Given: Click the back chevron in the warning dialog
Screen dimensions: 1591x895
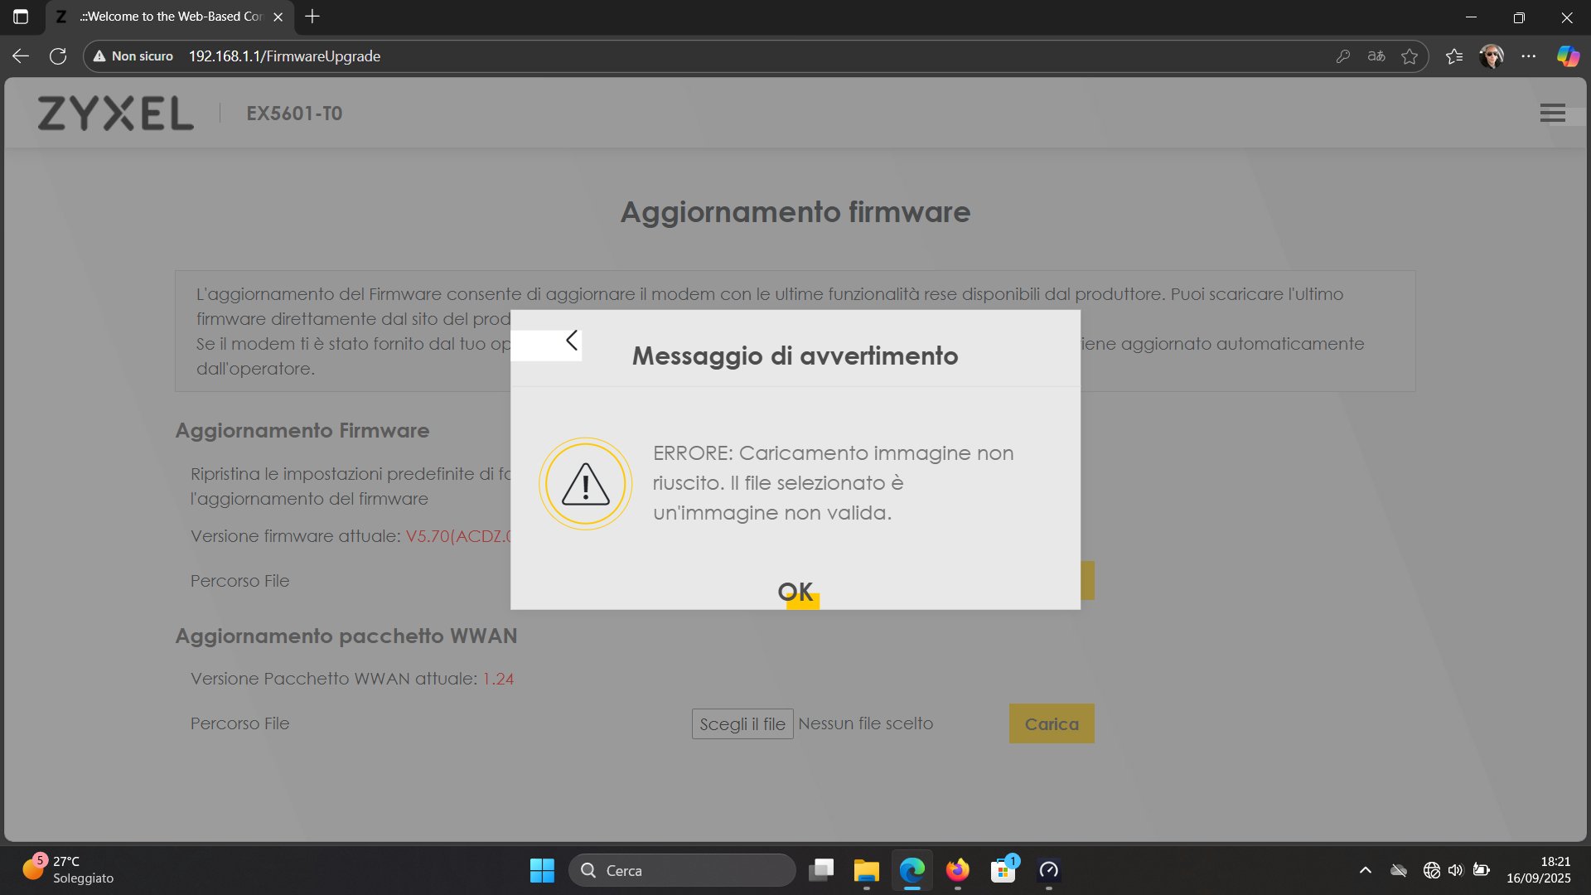Looking at the screenshot, I should click(x=571, y=341).
